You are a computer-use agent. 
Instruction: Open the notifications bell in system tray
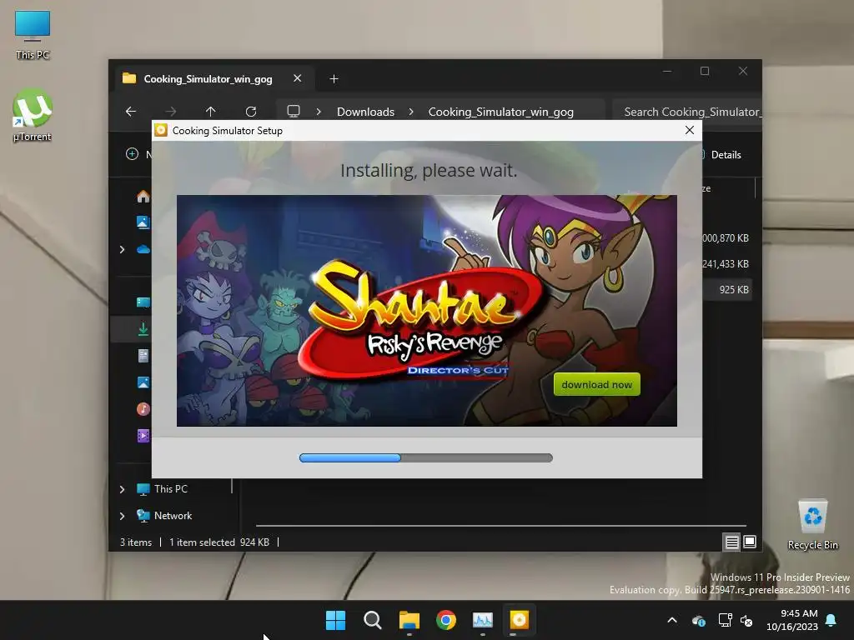(x=831, y=620)
